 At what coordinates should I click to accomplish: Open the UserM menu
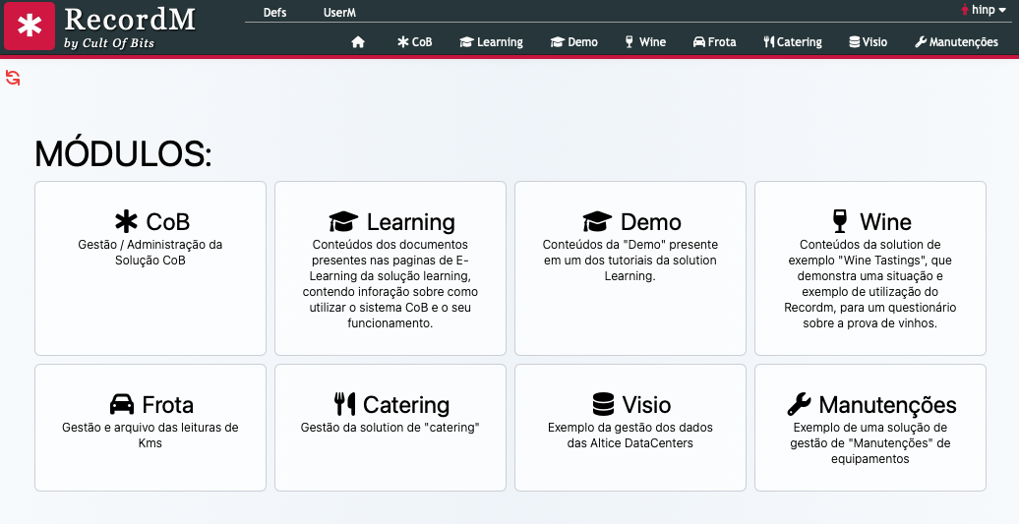(x=339, y=13)
